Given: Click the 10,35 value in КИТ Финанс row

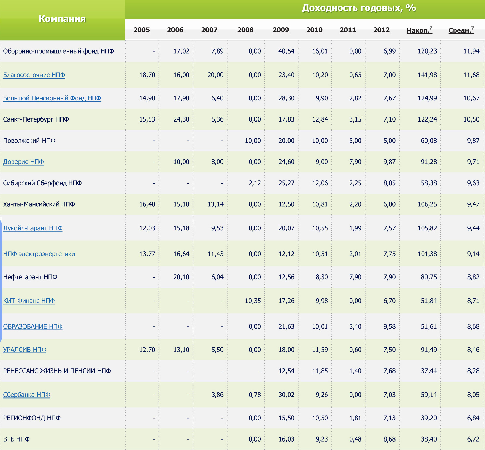Looking at the screenshot, I should point(253,301).
